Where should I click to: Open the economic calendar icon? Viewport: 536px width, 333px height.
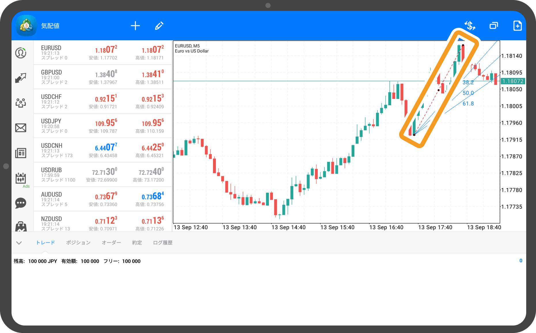point(21,178)
